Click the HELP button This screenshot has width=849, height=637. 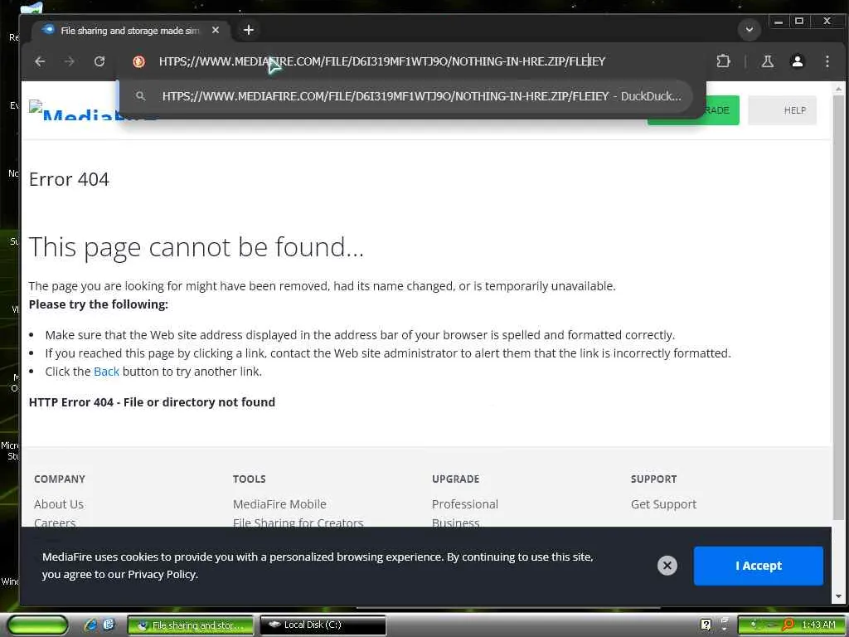pos(783,110)
